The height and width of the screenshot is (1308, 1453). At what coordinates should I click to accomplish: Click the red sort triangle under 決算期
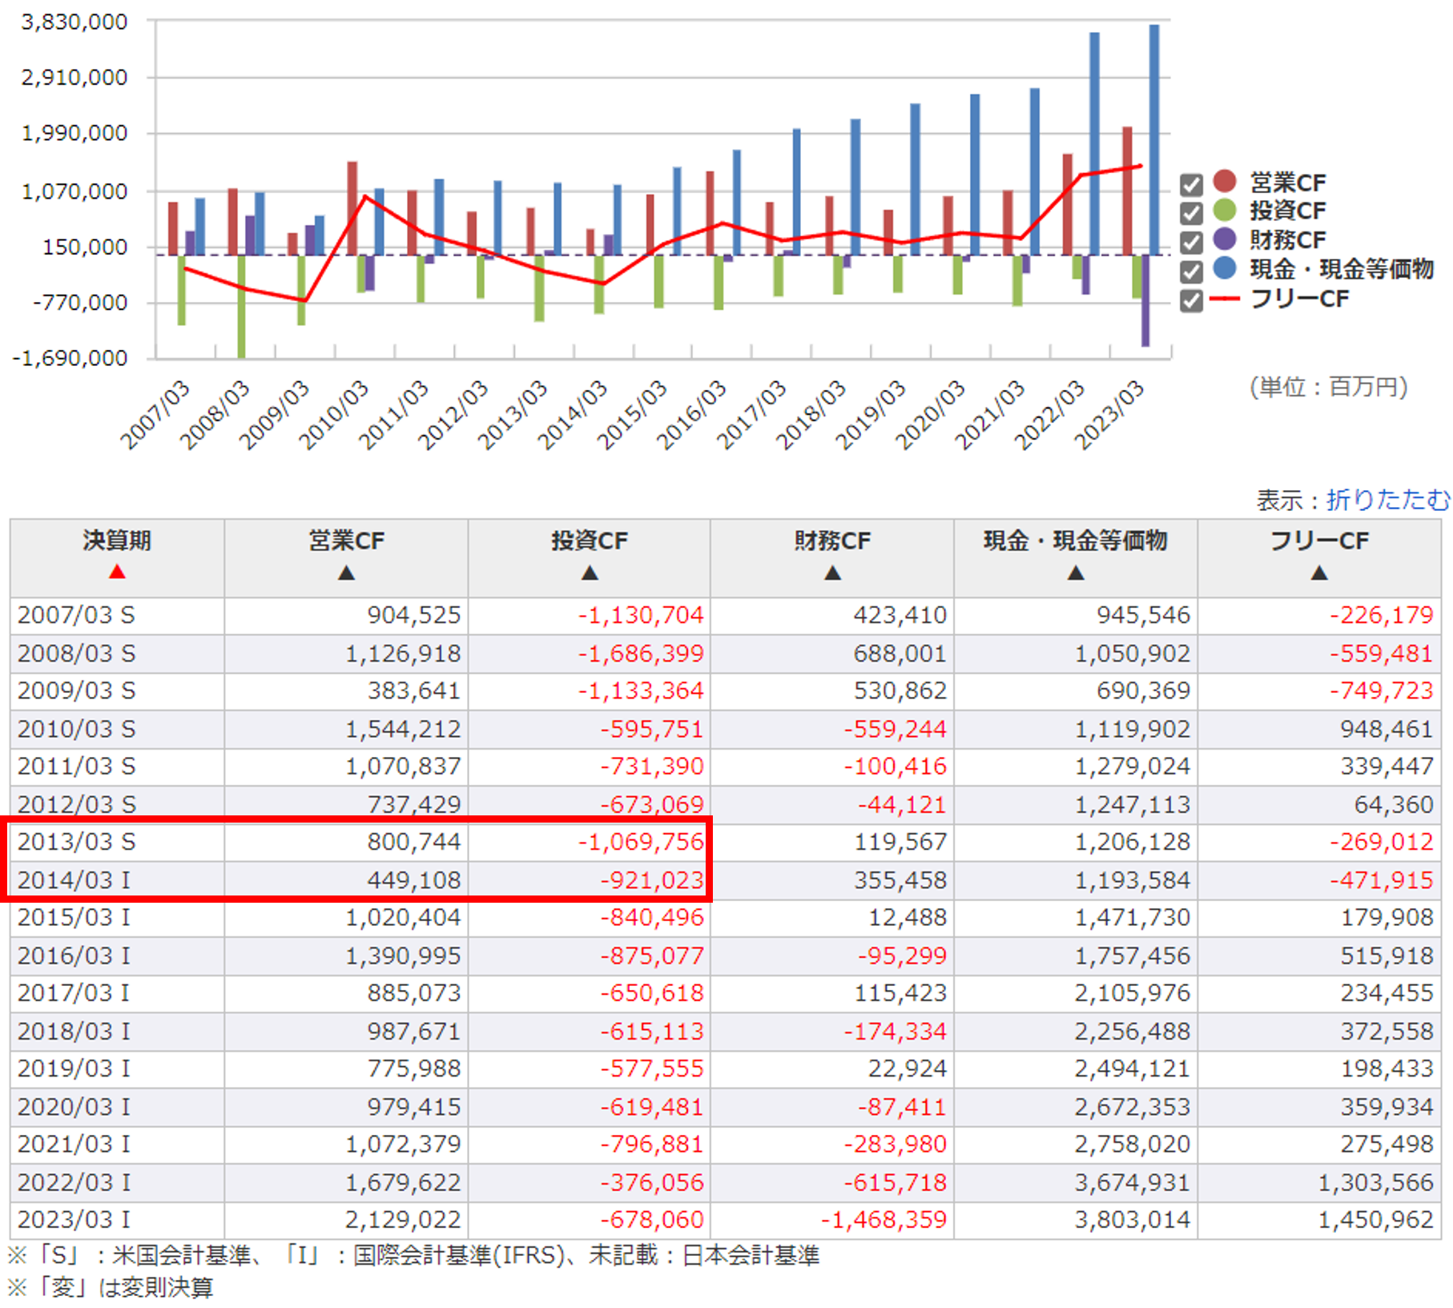(x=117, y=572)
